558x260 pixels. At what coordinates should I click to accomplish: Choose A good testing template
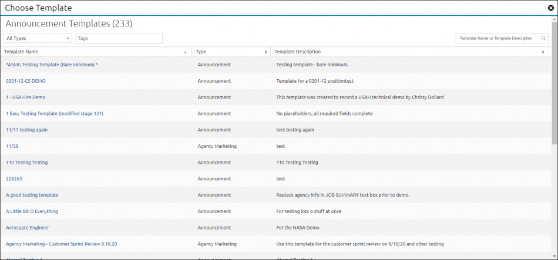point(32,195)
